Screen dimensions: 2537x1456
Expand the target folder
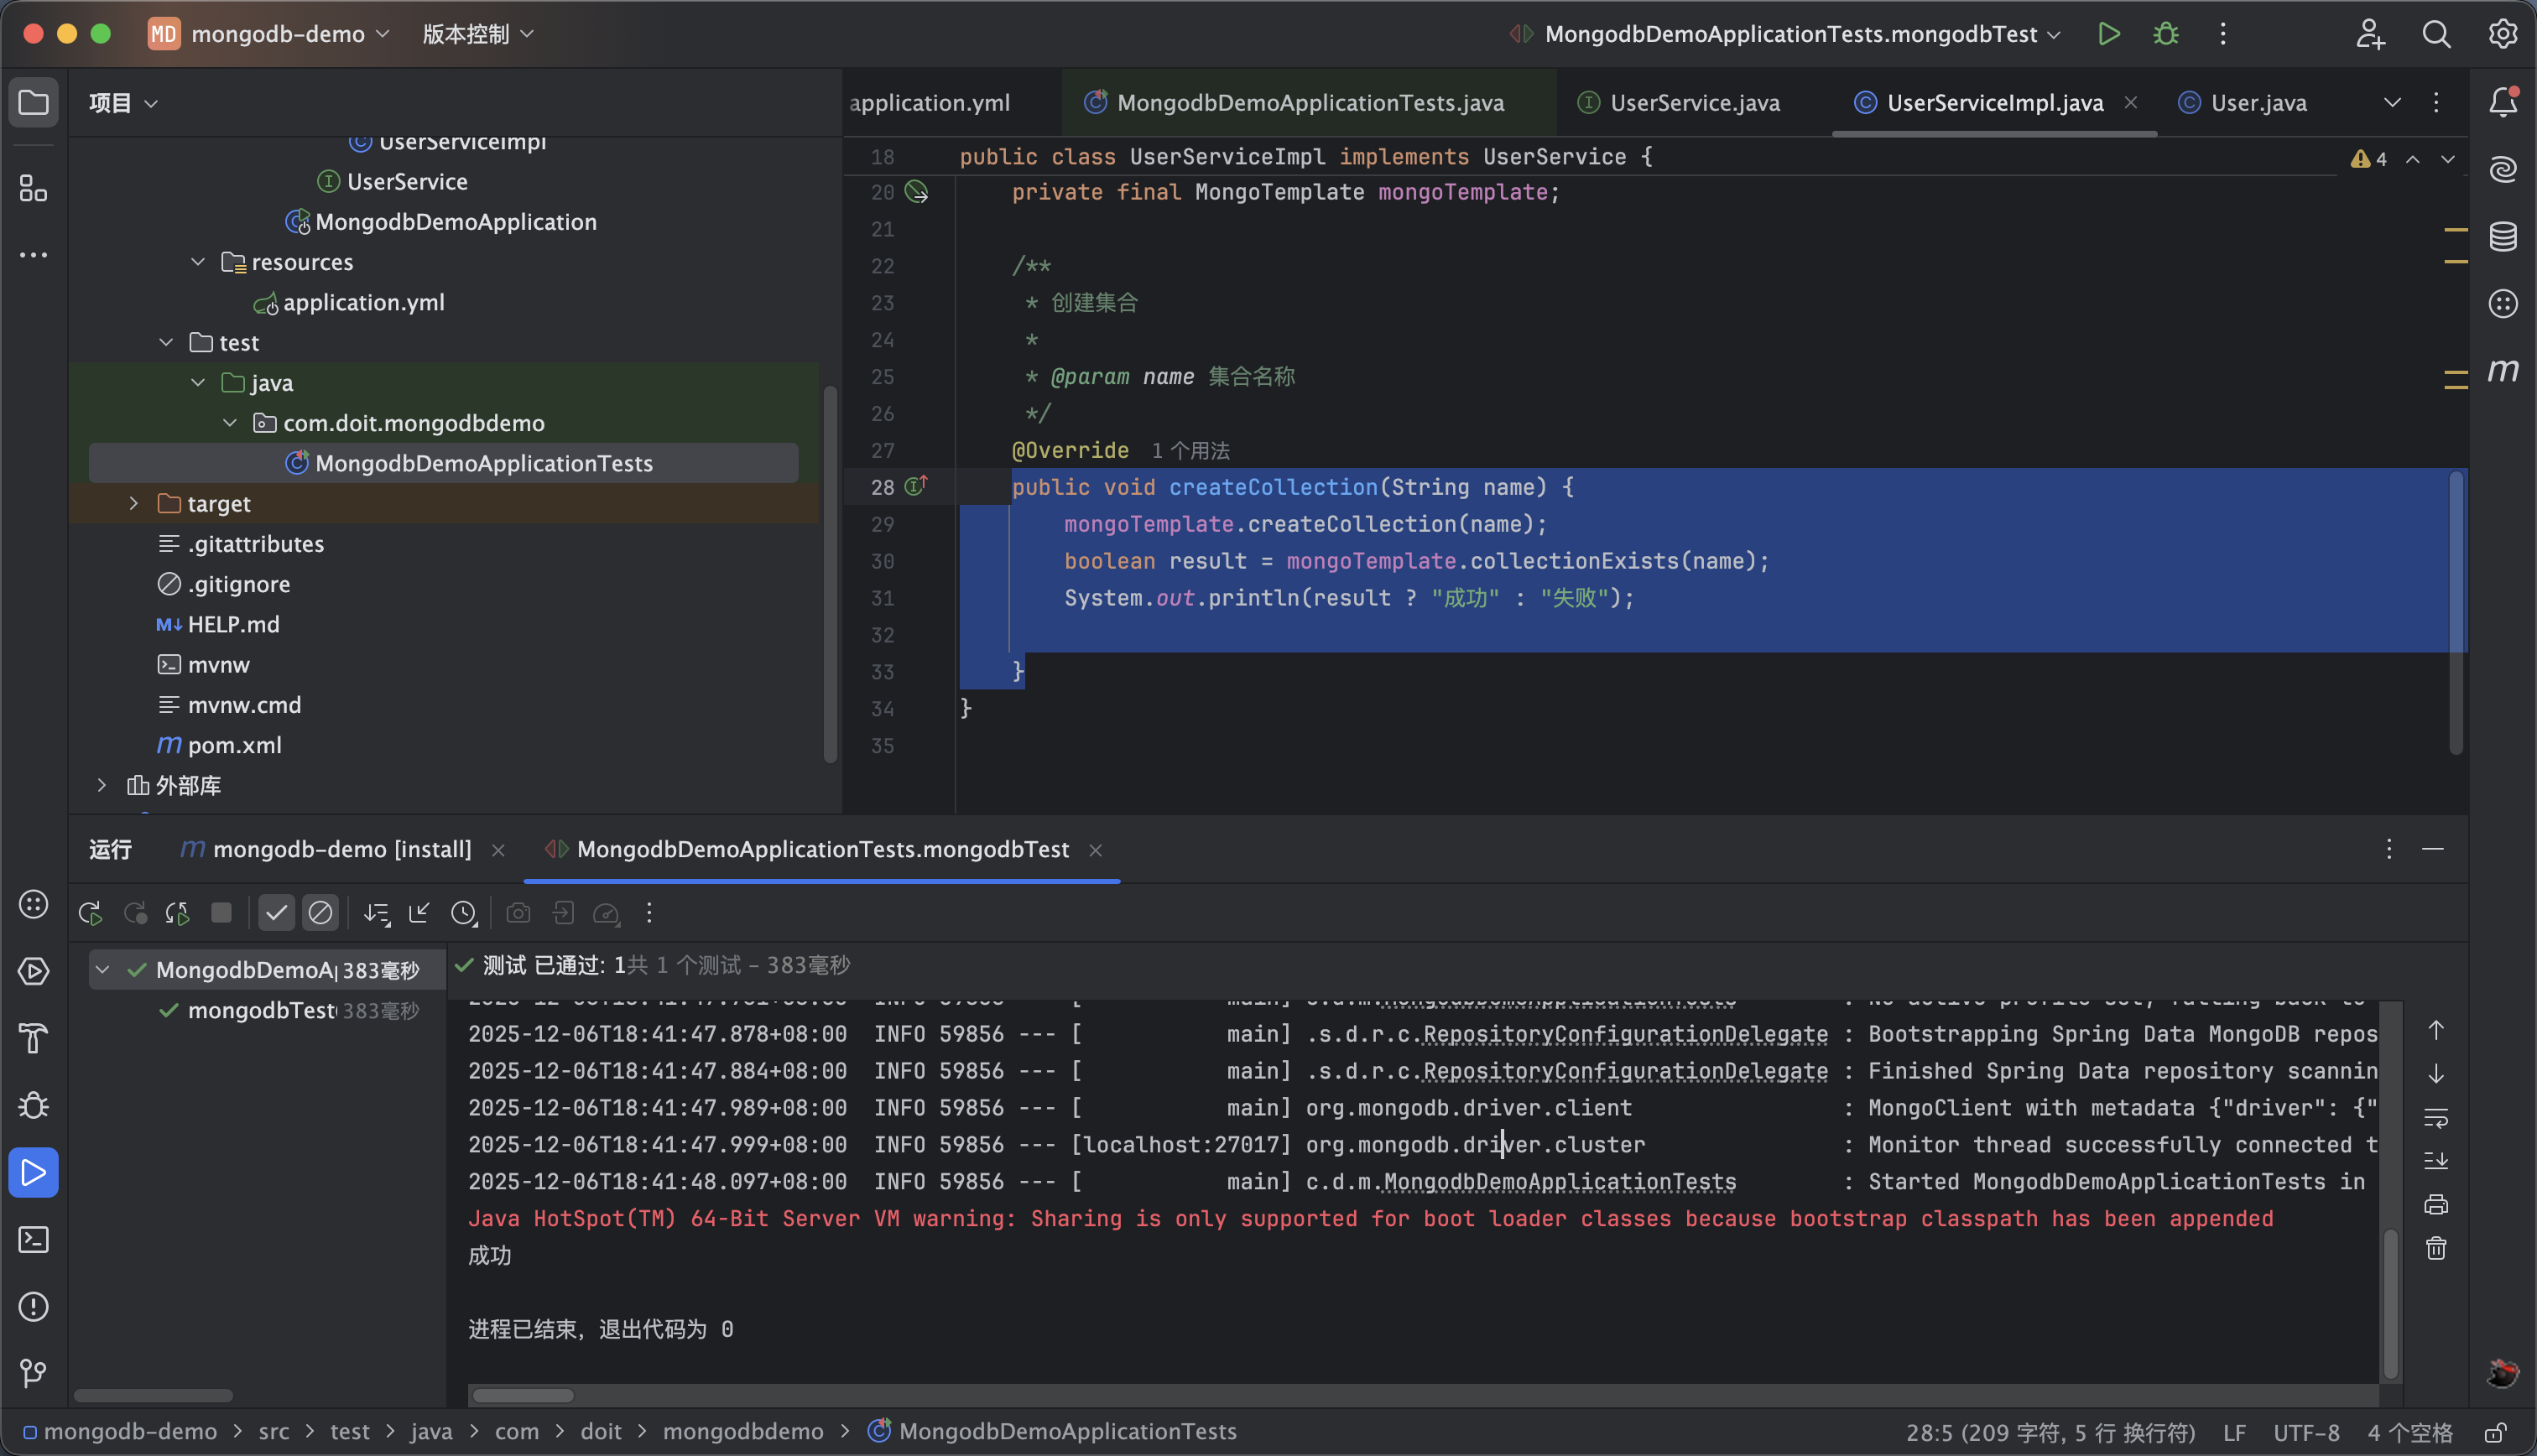[x=133, y=504]
